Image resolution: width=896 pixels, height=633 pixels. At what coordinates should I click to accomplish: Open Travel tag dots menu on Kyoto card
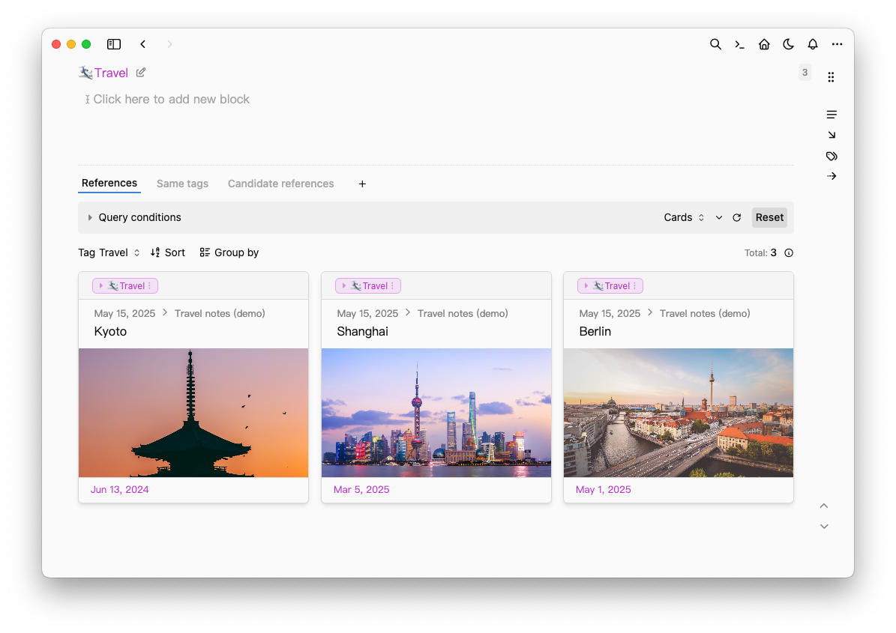click(x=150, y=285)
